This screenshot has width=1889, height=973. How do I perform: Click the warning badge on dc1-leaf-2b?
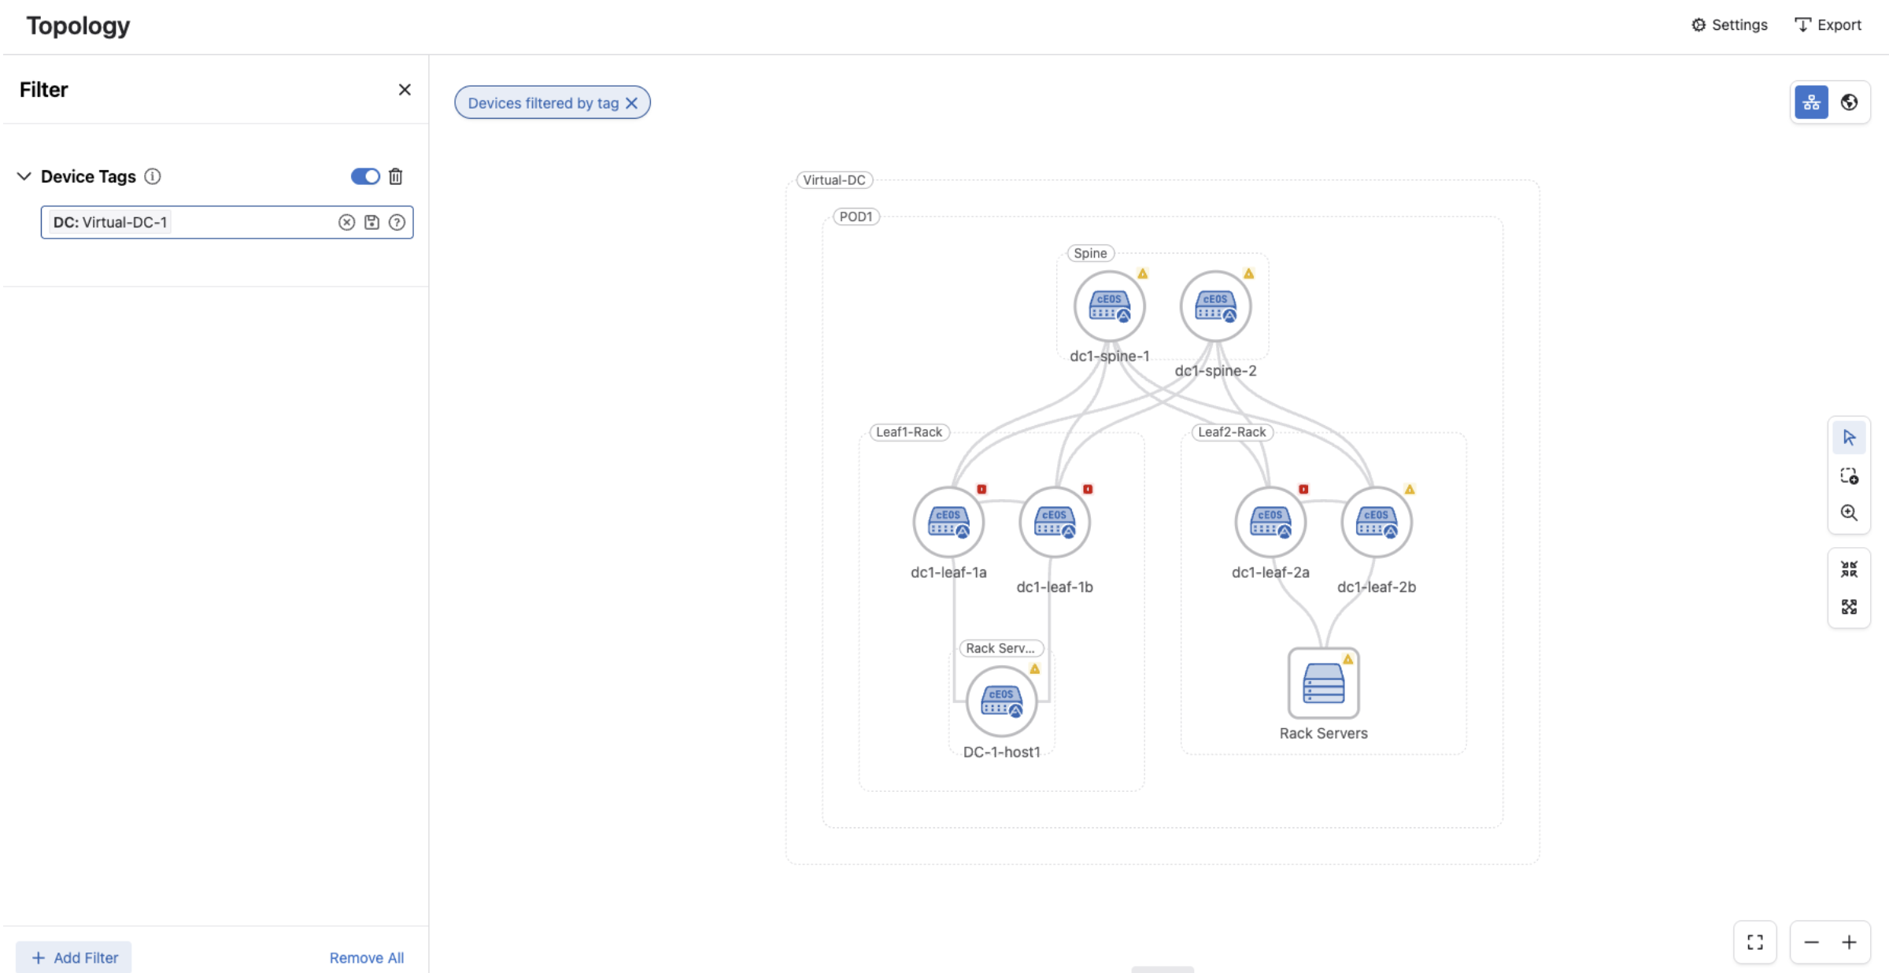[x=1410, y=490]
